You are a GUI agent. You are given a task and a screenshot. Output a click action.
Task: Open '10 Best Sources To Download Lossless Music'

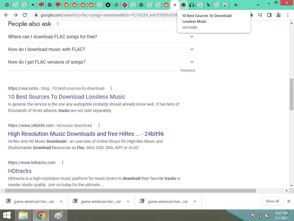coord(67,97)
